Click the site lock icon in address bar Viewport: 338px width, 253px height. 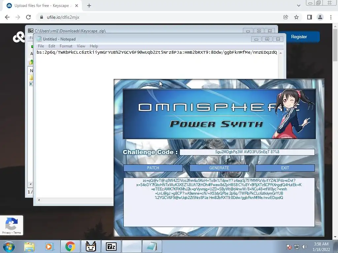pyautogui.click(x=42, y=17)
